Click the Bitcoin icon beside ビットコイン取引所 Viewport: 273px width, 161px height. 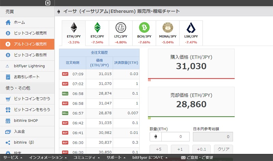coord(8,55)
